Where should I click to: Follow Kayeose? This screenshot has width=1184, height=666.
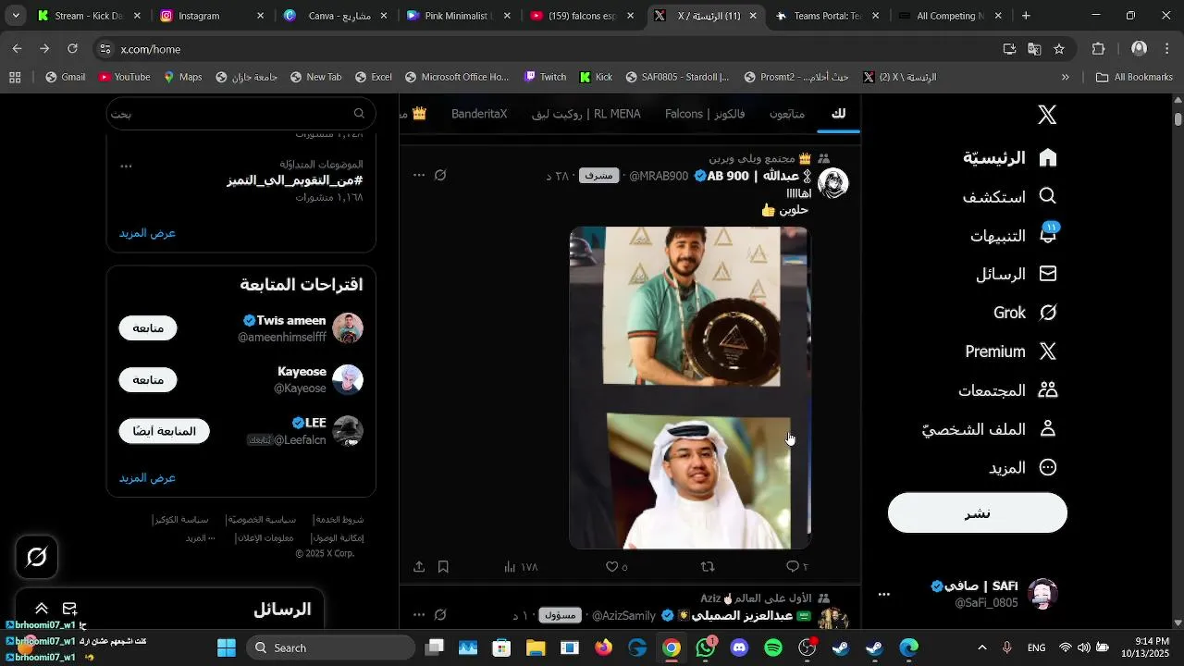(x=148, y=380)
